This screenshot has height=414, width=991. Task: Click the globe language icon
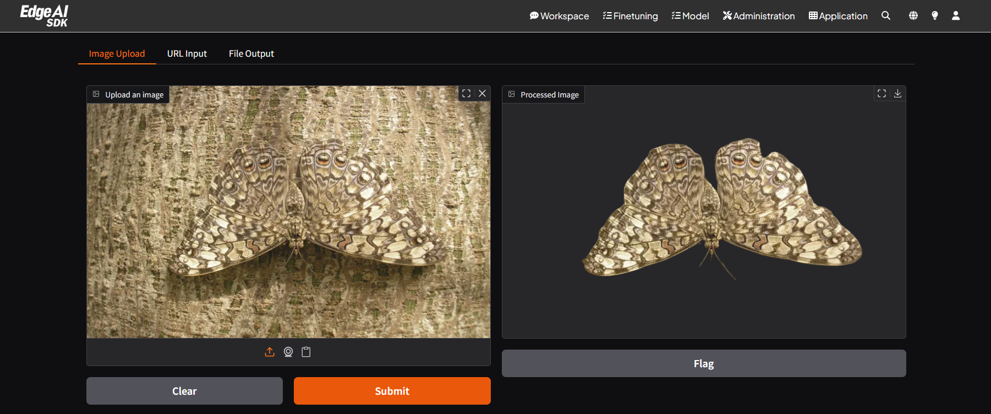(913, 15)
